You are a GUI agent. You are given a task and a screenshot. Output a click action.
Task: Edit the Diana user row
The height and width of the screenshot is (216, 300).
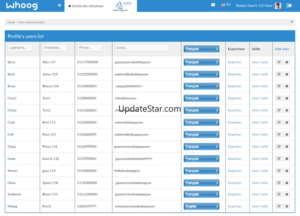click(279, 146)
